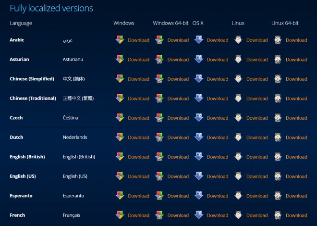Click the Linux penguin icon in Dutch row
Image resolution: width=317 pixels, height=226 pixels.
[238, 137]
